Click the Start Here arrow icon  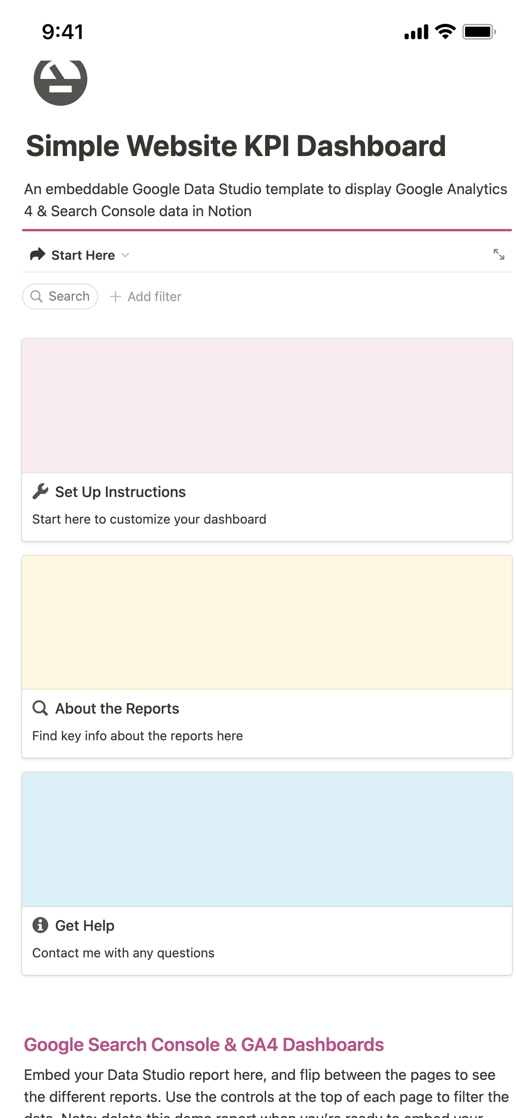tap(38, 254)
